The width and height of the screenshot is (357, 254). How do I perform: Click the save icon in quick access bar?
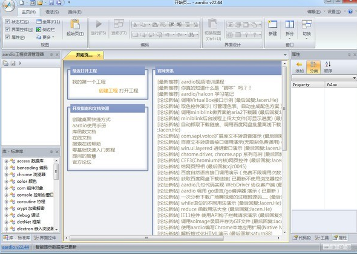(51, 2)
